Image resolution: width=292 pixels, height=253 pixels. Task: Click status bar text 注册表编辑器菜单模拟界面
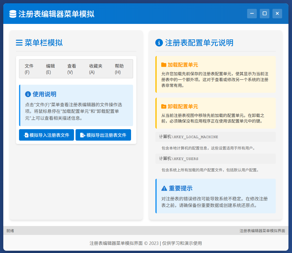[262, 231]
